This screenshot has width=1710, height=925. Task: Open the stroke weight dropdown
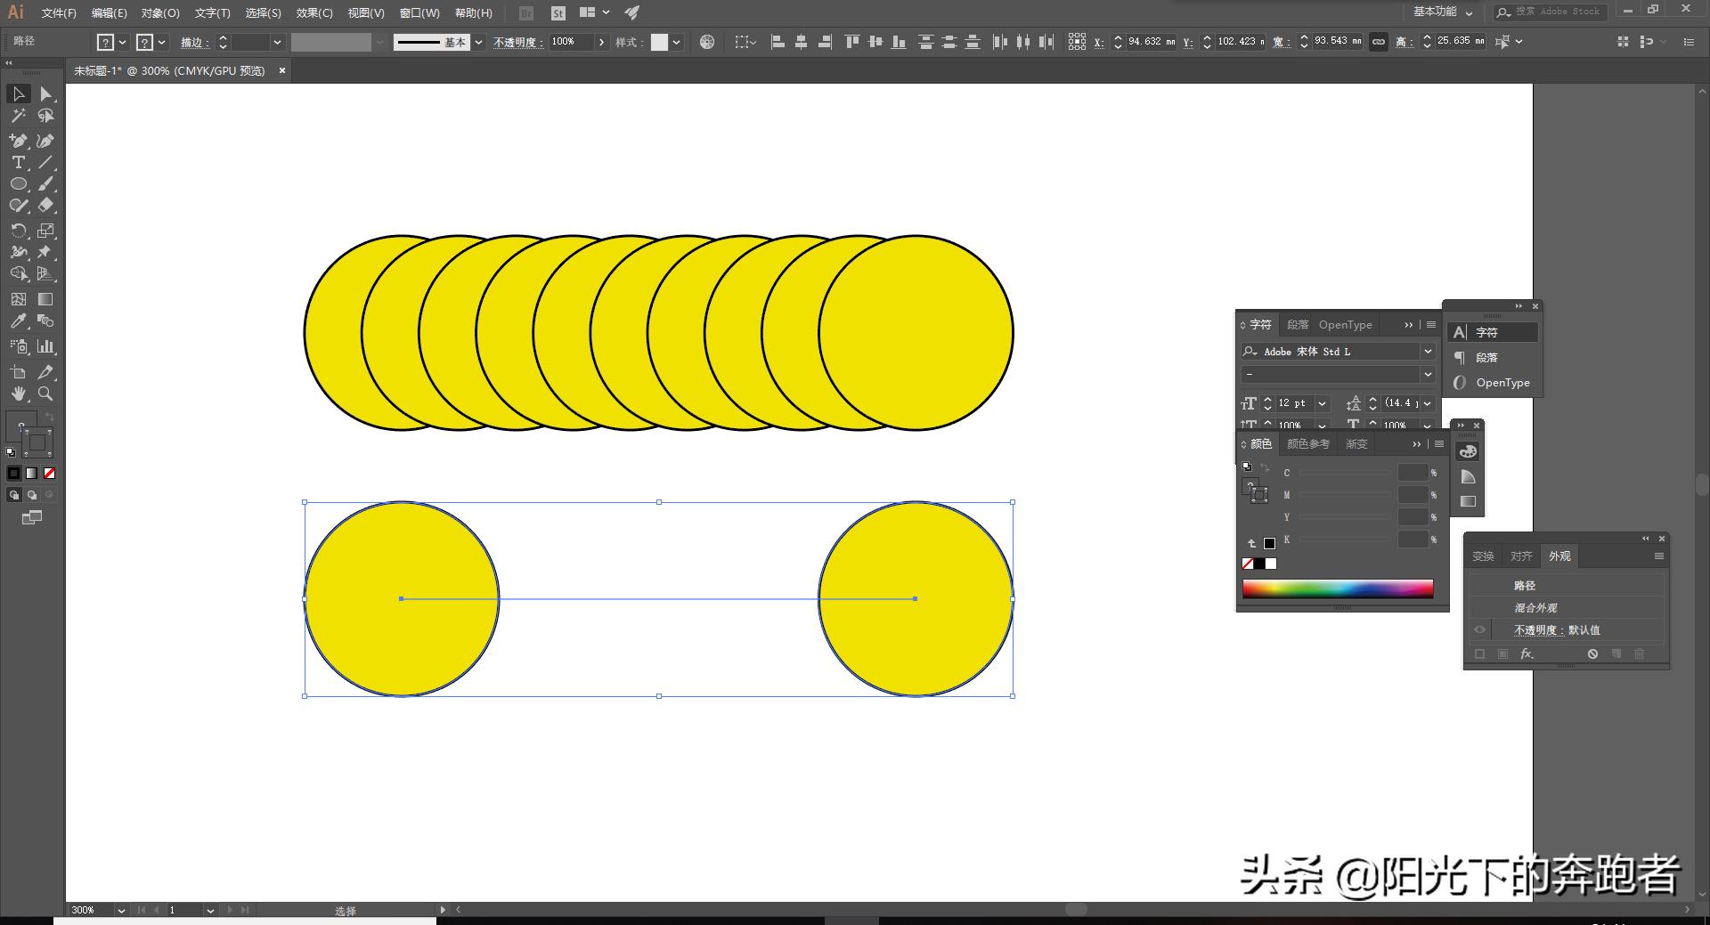coord(277,42)
